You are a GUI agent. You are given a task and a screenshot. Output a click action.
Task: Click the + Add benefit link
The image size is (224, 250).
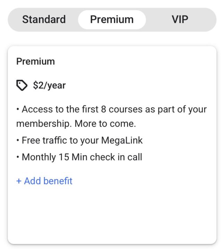pyautogui.click(x=44, y=181)
